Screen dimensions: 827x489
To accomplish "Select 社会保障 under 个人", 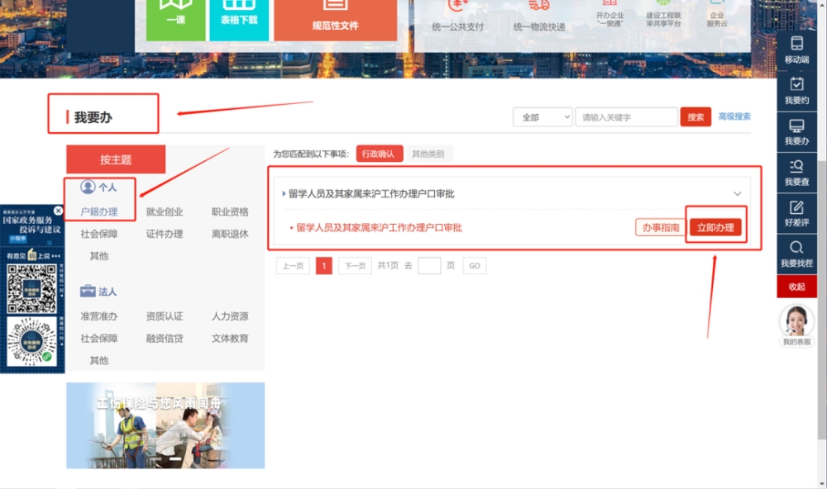I will click(99, 234).
